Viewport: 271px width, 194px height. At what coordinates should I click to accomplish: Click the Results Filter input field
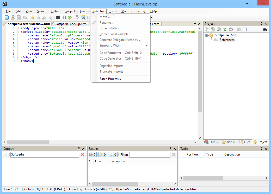point(150,154)
